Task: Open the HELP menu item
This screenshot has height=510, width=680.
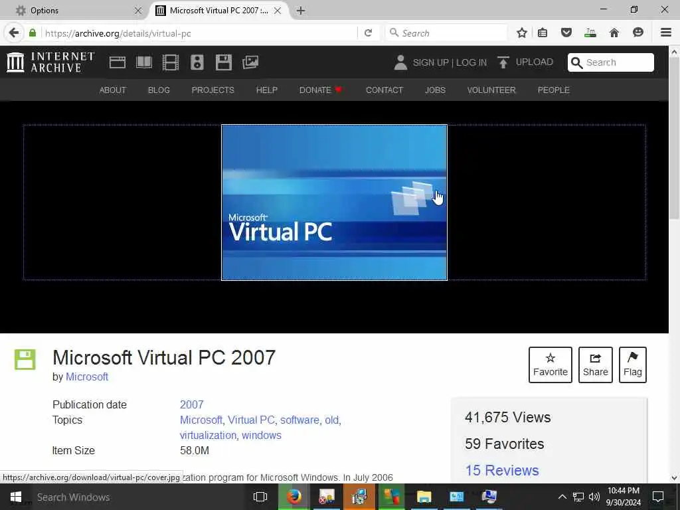Action: pos(267,90)
